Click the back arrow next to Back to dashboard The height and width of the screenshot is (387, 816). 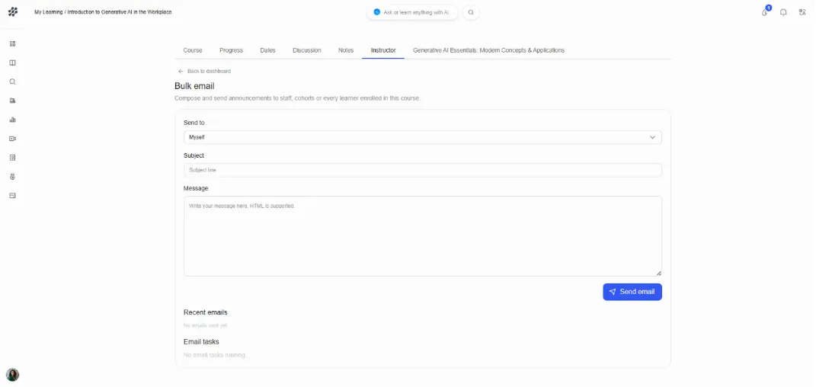(x=181, y=71)
